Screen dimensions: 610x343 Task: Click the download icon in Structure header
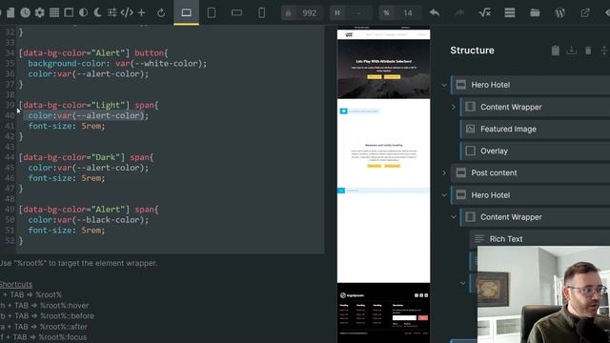(x=572, y=50)
